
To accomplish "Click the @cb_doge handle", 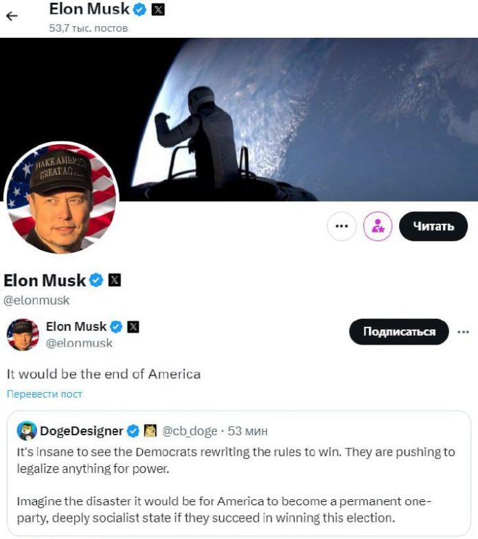I will [190, 431].
